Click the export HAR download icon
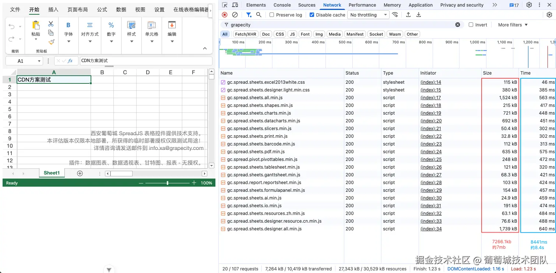The width and height of the screenshot is (556, 273). pyautogui.click(x=419, y=15)
